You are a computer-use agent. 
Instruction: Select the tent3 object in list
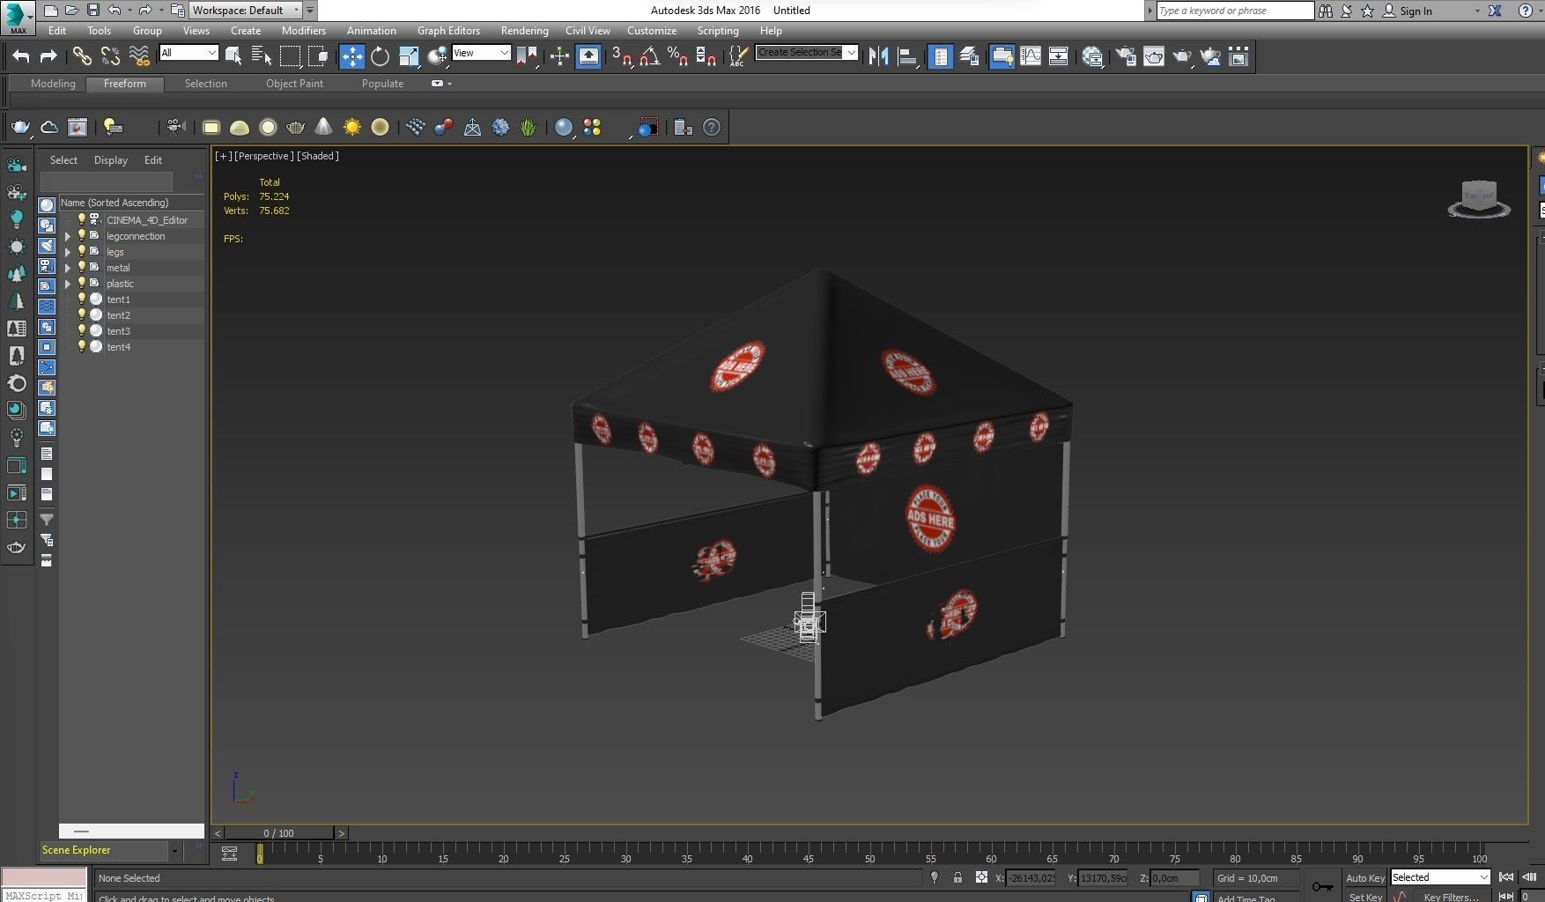[x=119, y=331]
